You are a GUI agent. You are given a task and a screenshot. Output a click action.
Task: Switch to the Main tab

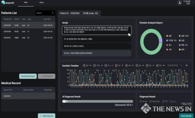point(26,3)
